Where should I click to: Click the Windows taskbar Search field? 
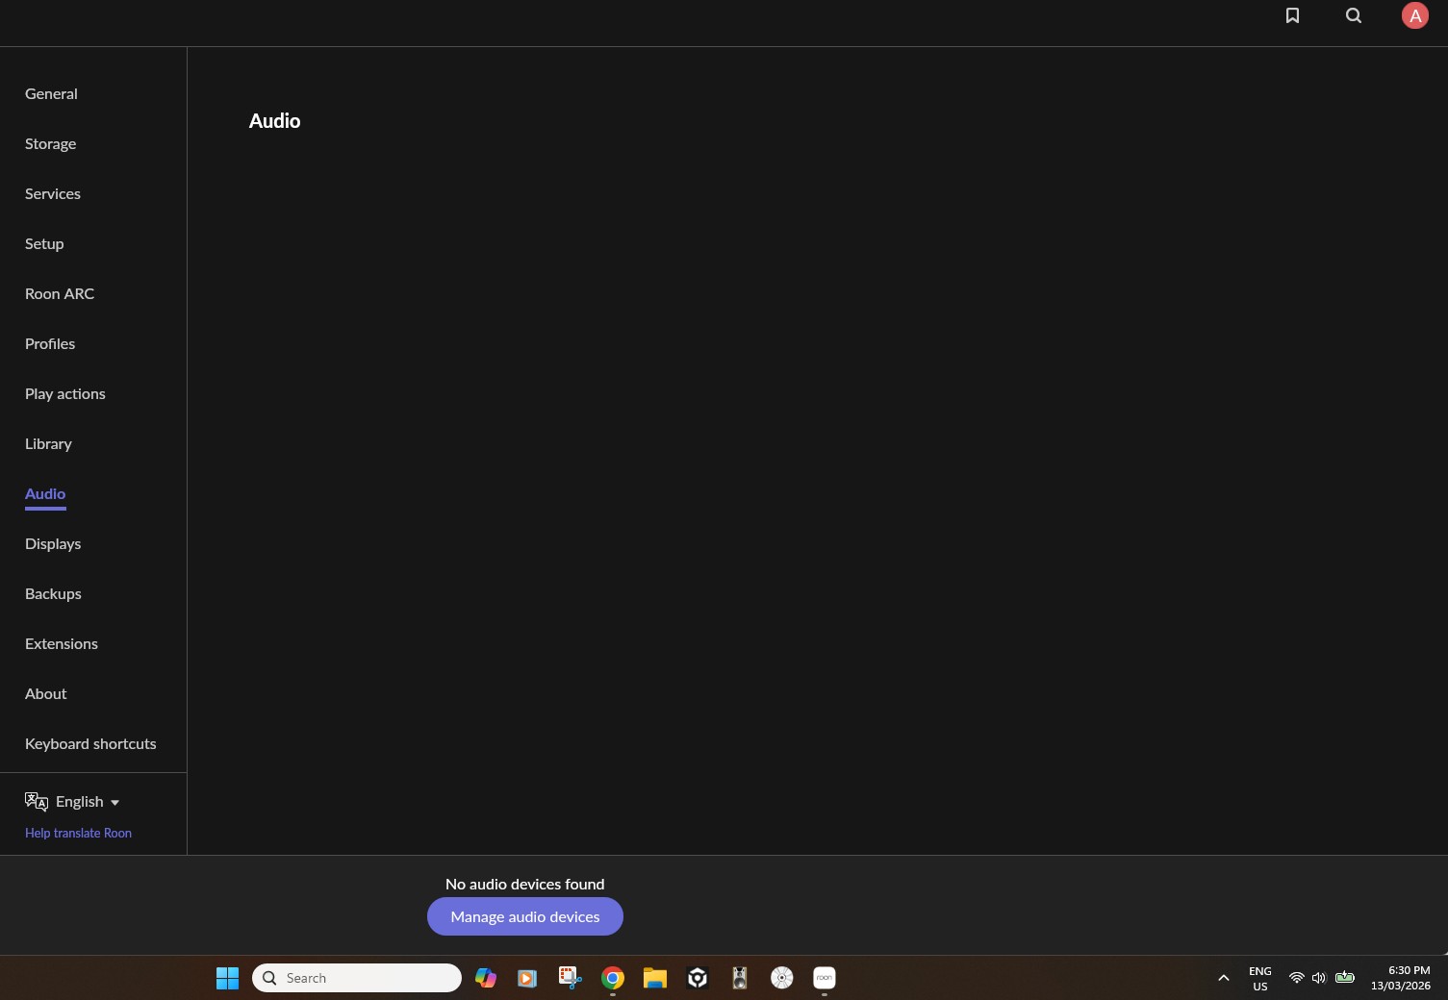(x=357, y=978)
